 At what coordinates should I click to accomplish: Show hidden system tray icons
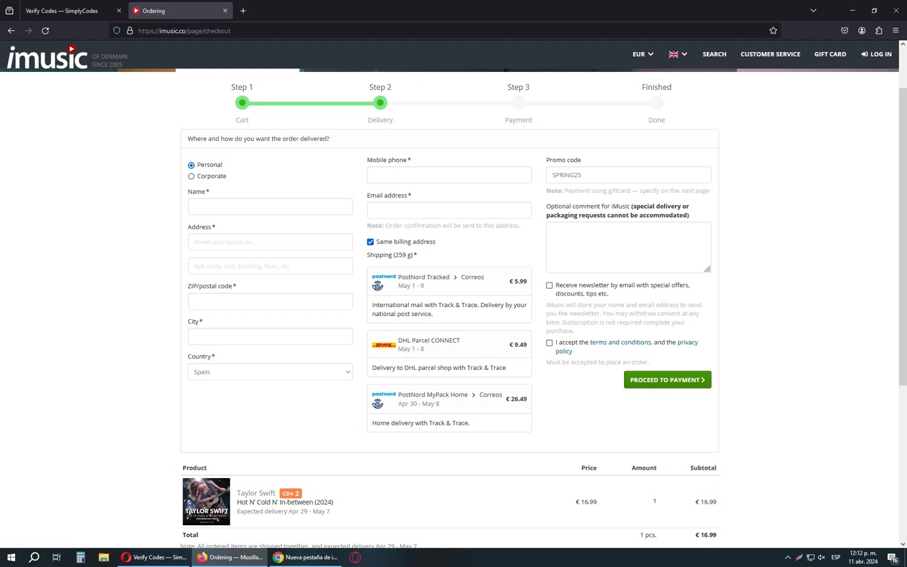click(787, 557)
